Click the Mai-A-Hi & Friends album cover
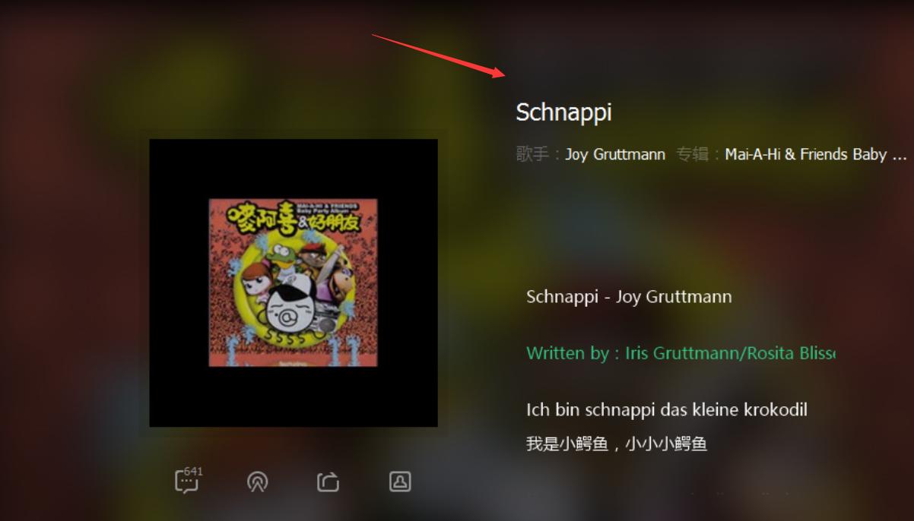 [294, 283]
